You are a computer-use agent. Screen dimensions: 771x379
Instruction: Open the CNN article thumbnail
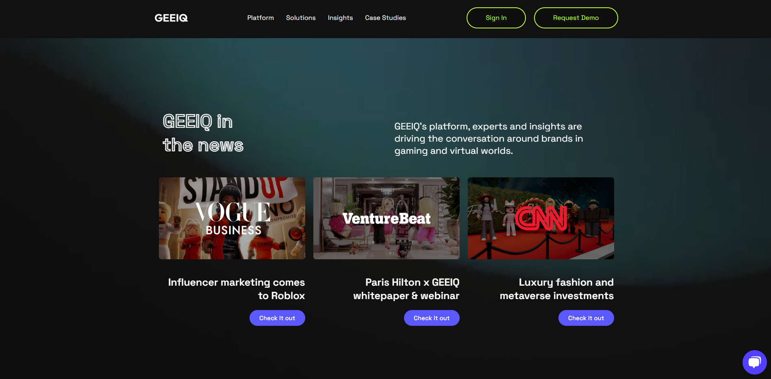pyautogui.click(x=541, y=218)
